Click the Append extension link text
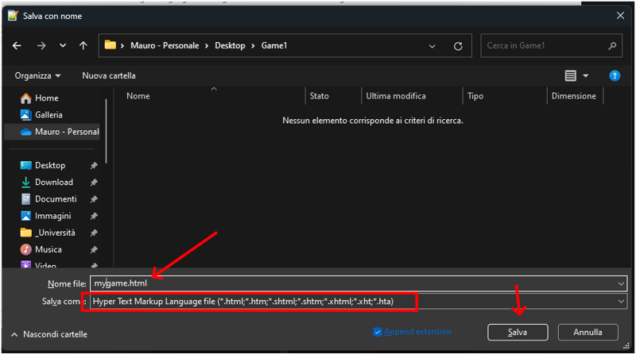Viewport: 636px width, 354px height. pyautogui.click(x=418, y=332)
